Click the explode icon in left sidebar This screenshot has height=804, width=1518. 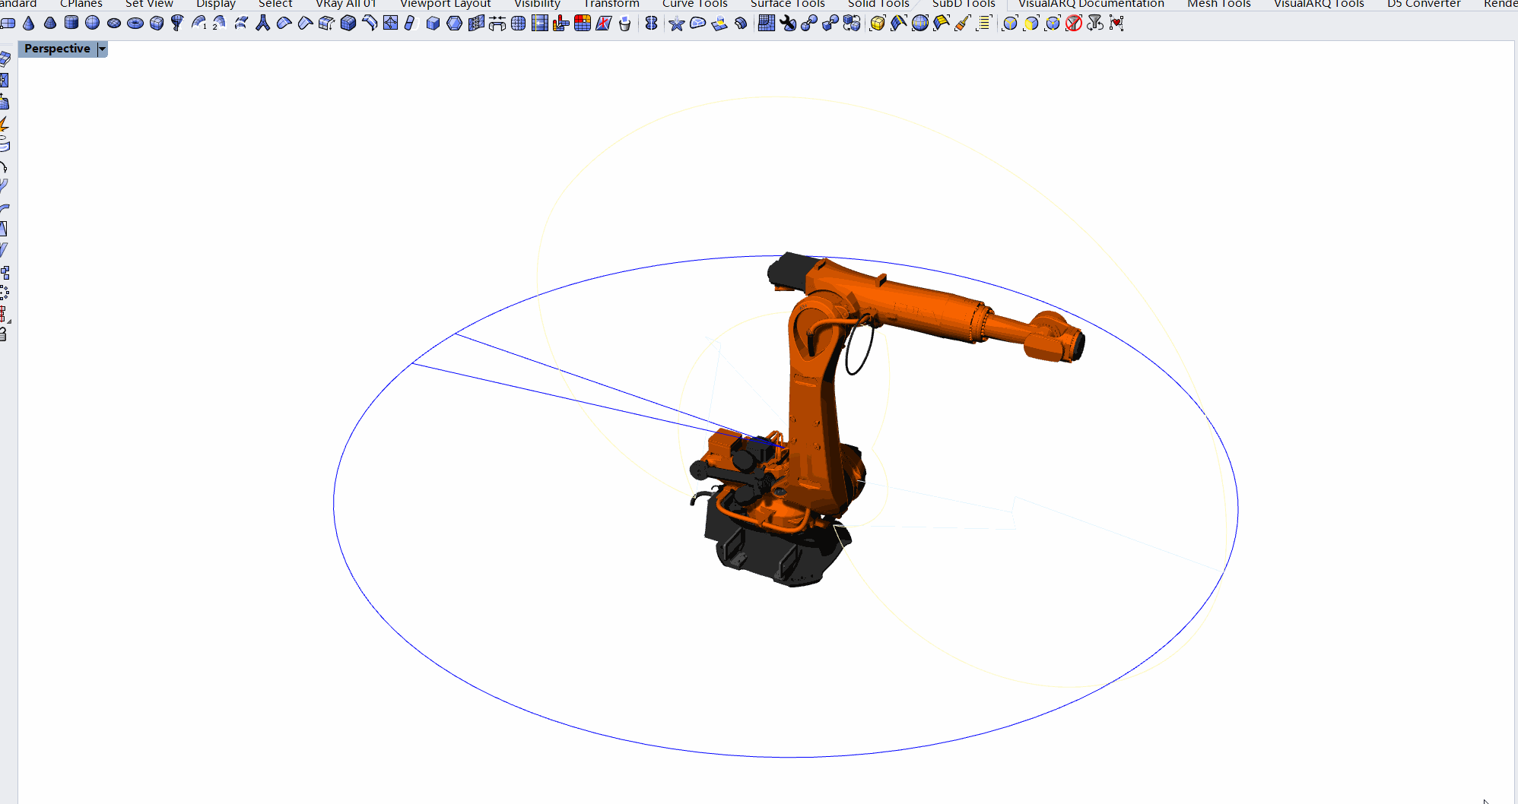[x=5, y=123]
